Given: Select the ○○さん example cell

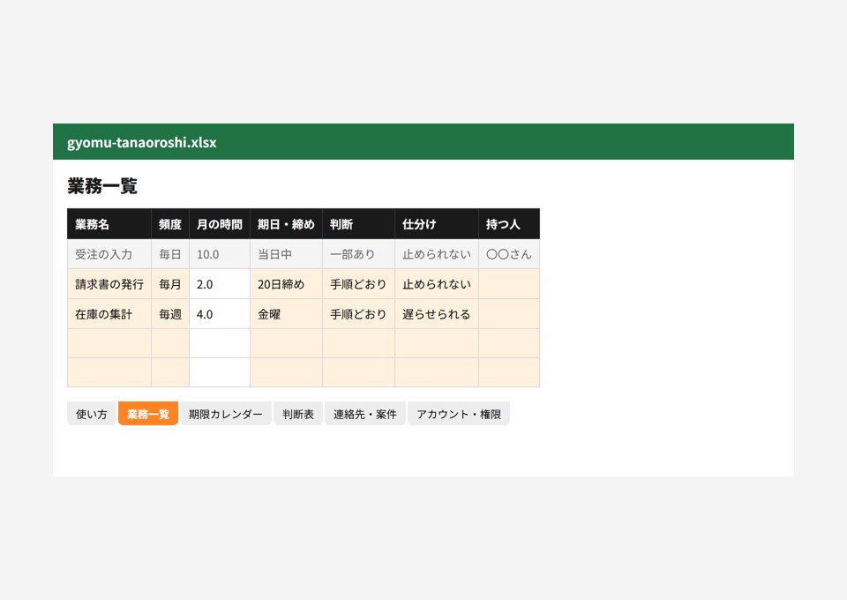Looking at the screenshot, I should (x=509, y=254).
